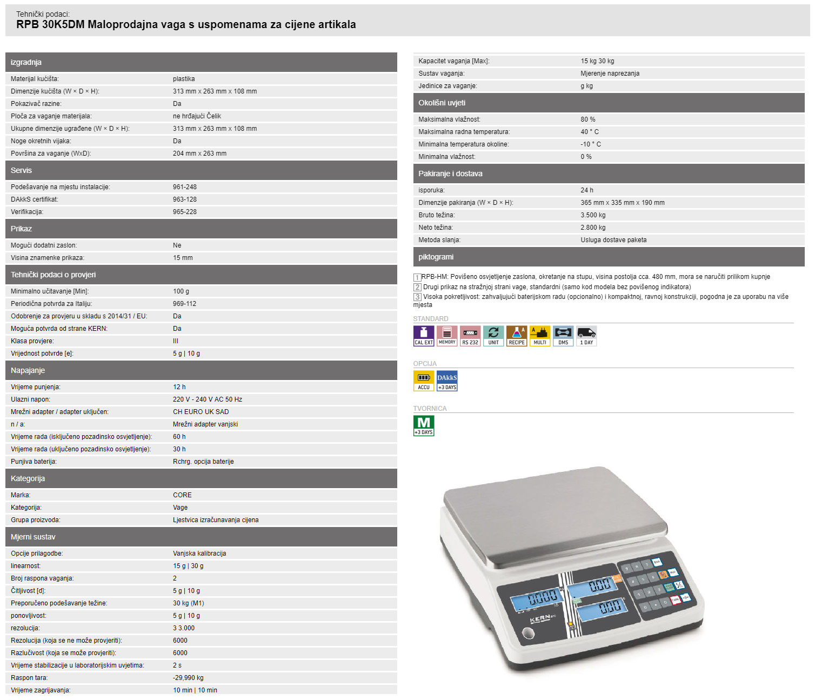Click the Verifikacija code 965-228

pos(185,212)
